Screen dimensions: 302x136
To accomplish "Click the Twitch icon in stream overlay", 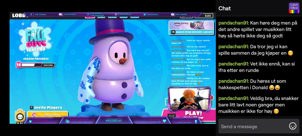I will point(116,15).
